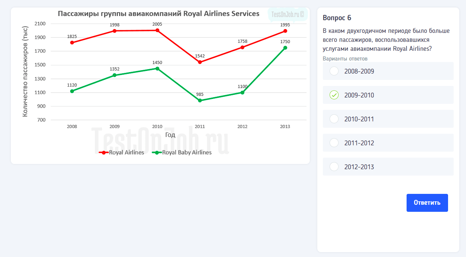Select the 2008-2009 radio option
This screenshot has width=466, height=257.
tap(334, 71)
